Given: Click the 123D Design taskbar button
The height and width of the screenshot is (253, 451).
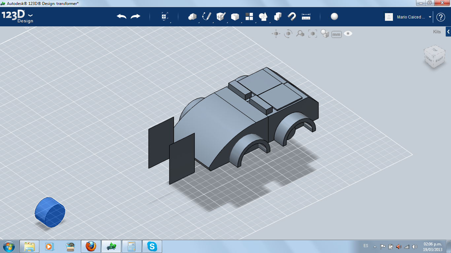Looking at the screenshot, I should click(111, 246).
